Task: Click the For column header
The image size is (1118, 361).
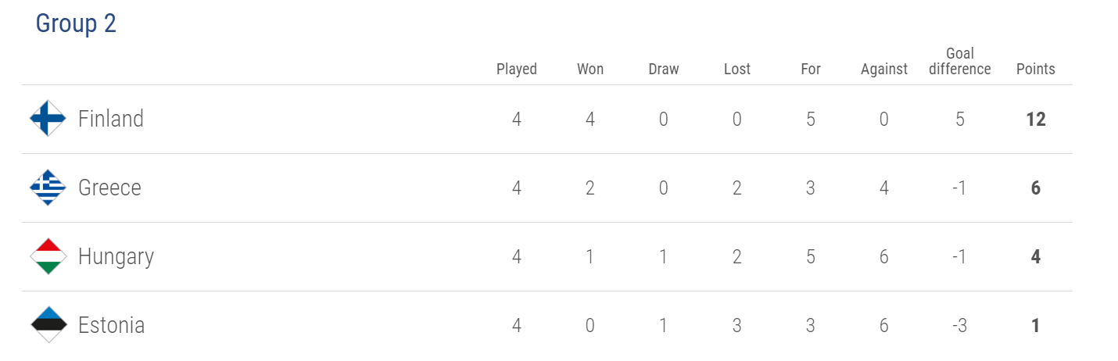Action: tap(811, 69)
